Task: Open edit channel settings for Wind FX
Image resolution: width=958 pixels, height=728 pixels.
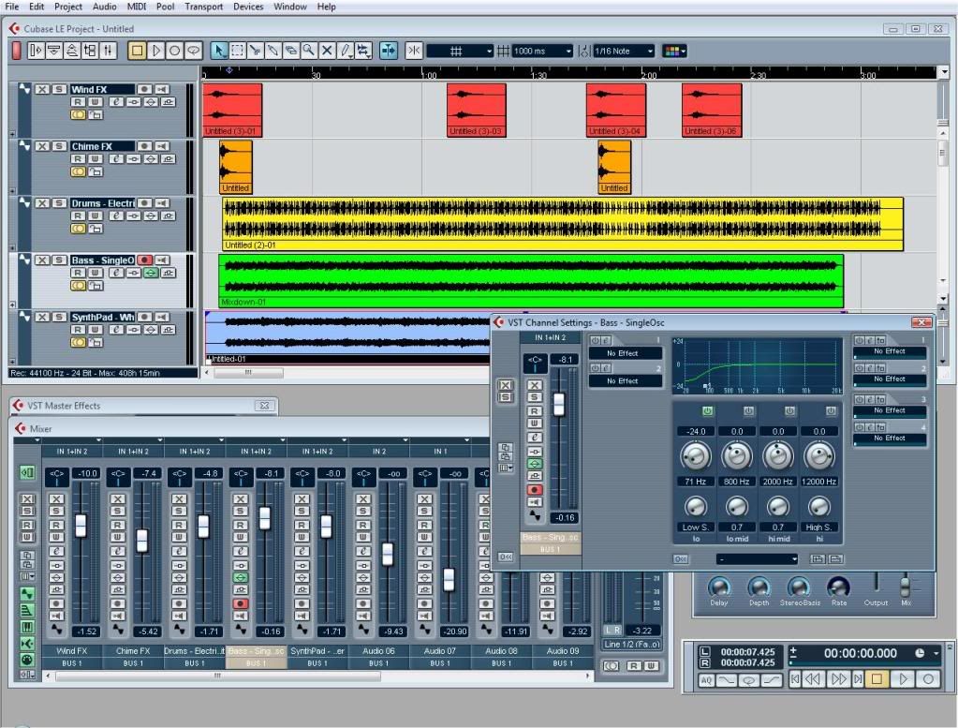Action: point(114,102)
